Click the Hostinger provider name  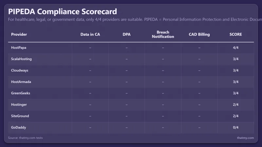click(19, 105)
